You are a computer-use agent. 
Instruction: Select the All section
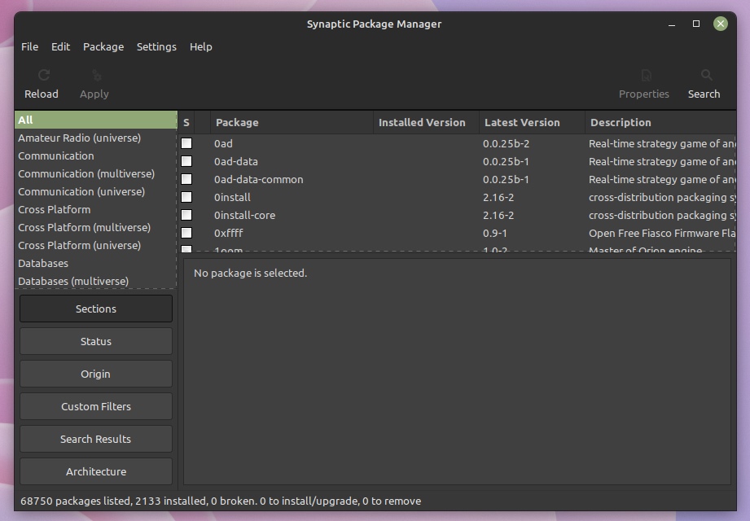pos(95,120)
